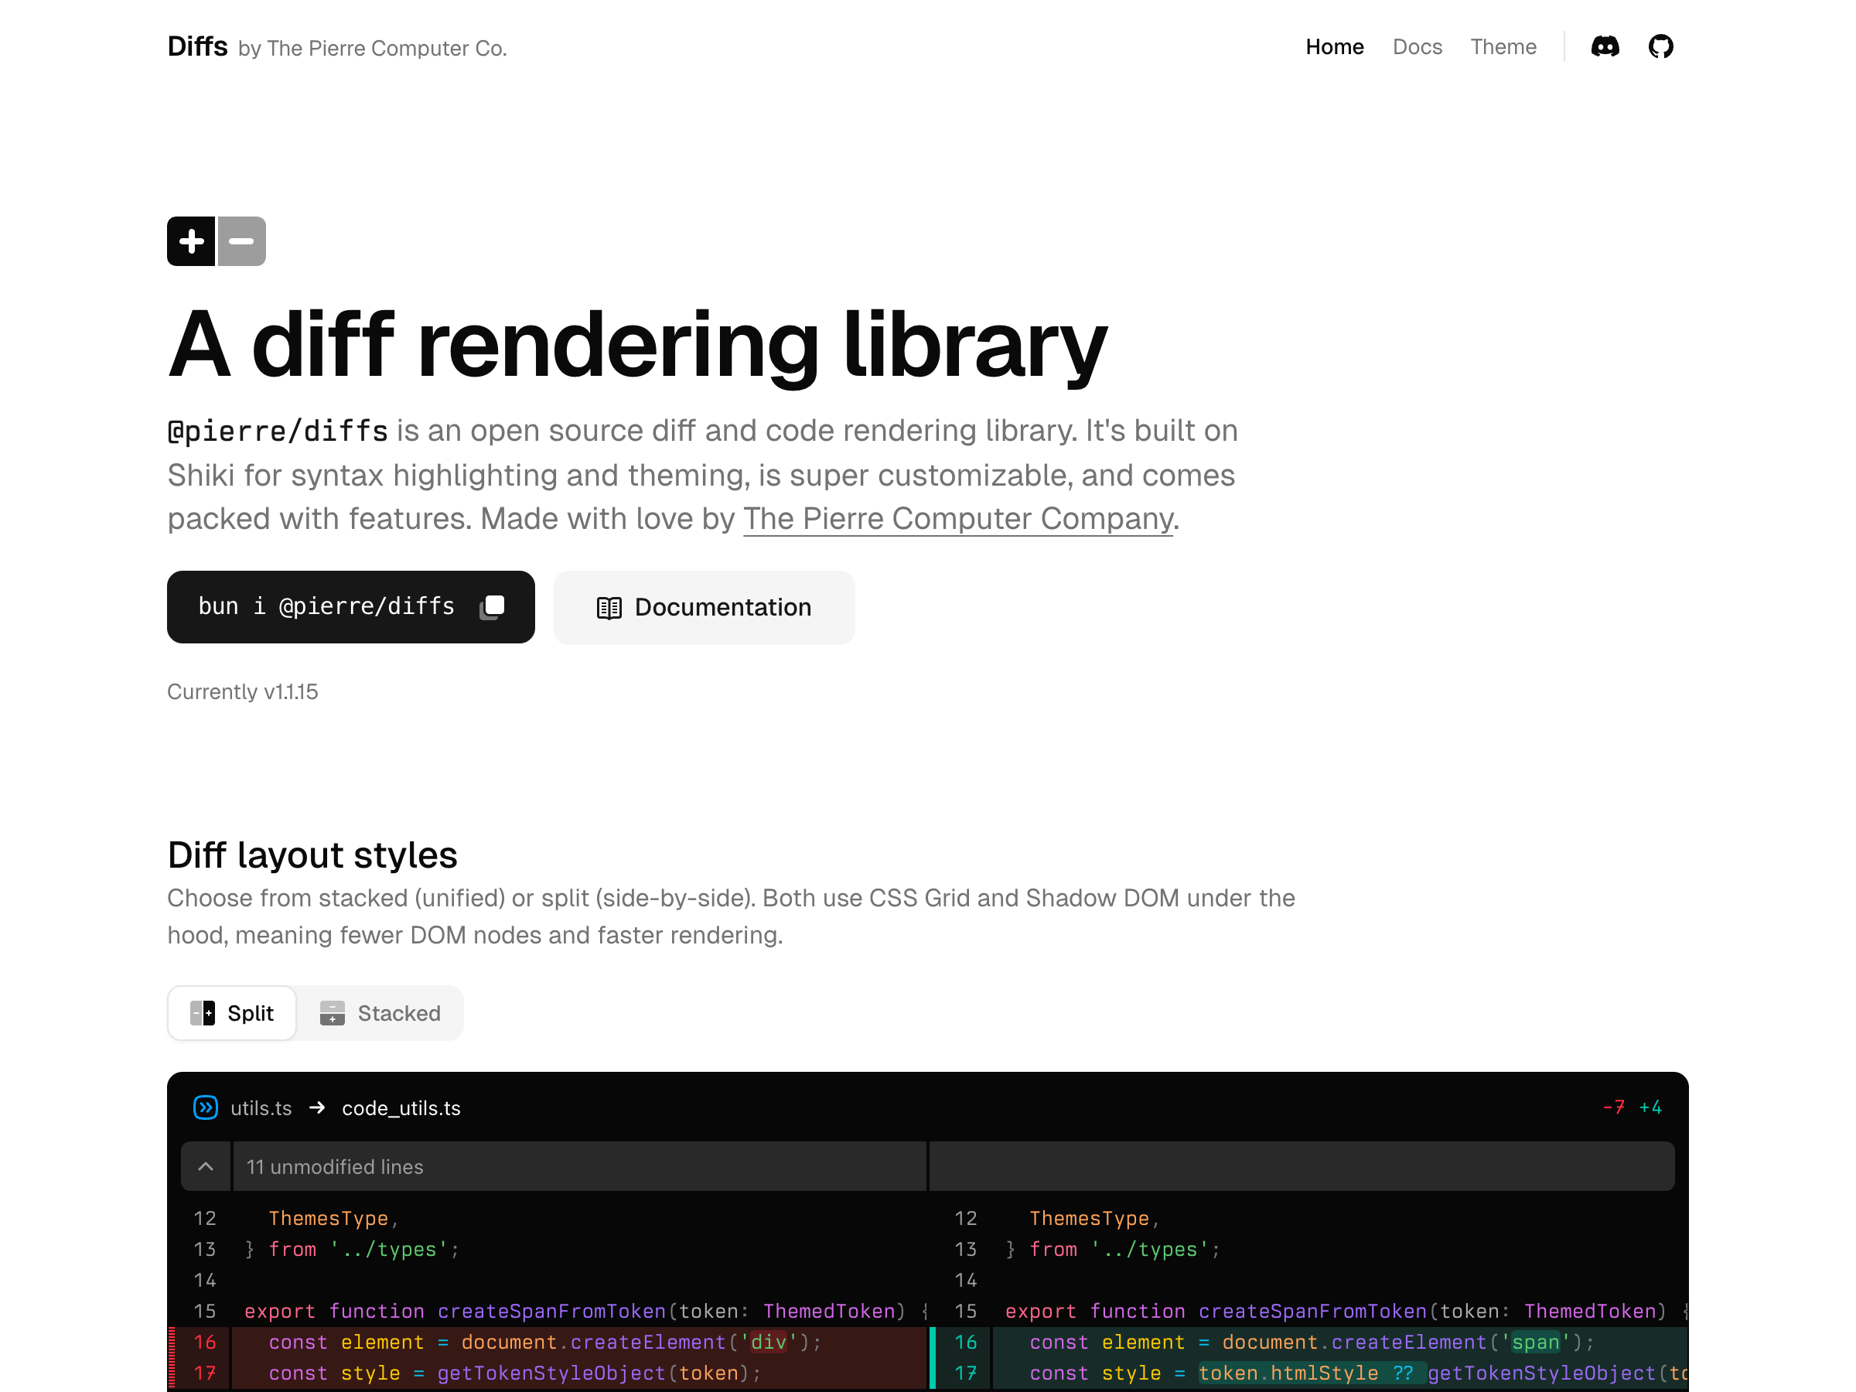Click the code_utils.ts filename in header
This screenshot has height=1392, width=1856.
point(401,1107)
